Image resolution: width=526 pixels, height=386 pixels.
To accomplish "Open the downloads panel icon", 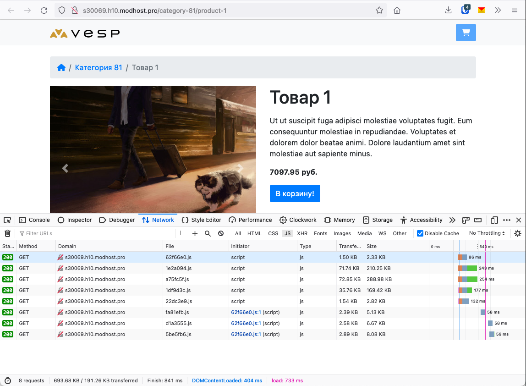I will (448, 11).
